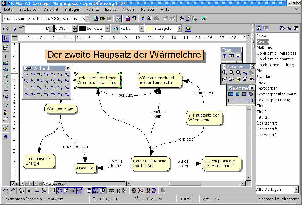Select Objekt mit Schatten style in list
This screenshot has width=302, height=205.
point(275,59)
